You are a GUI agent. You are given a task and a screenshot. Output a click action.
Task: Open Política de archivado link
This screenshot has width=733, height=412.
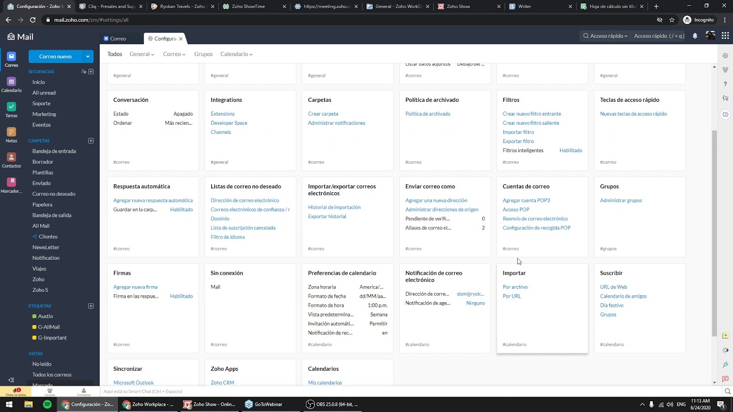click(x=428, y=114)
